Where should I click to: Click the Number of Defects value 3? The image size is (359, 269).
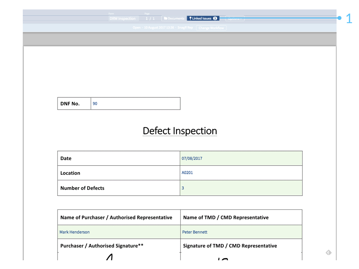[241, 188]
